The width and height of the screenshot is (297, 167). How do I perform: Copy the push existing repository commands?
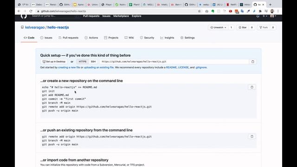pos(252,136)
